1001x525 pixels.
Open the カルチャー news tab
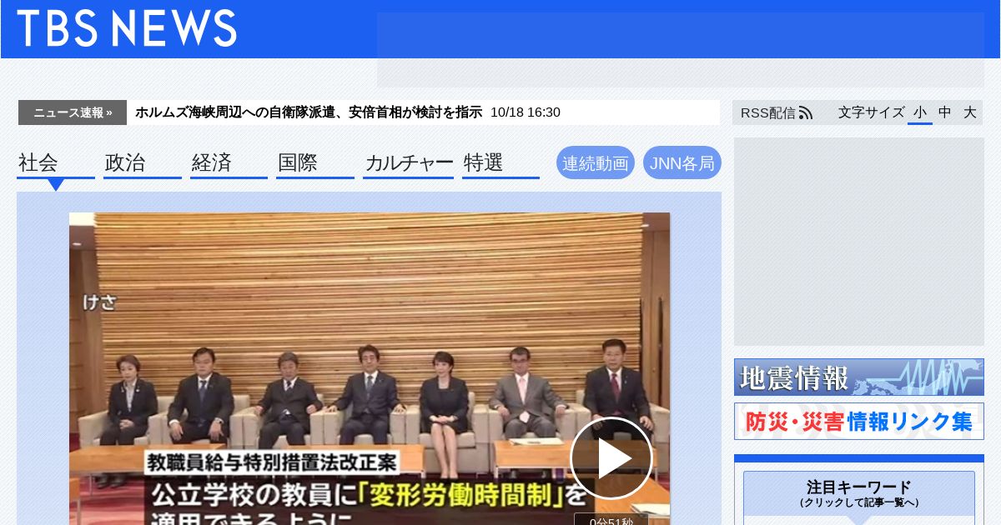point(409,163)
